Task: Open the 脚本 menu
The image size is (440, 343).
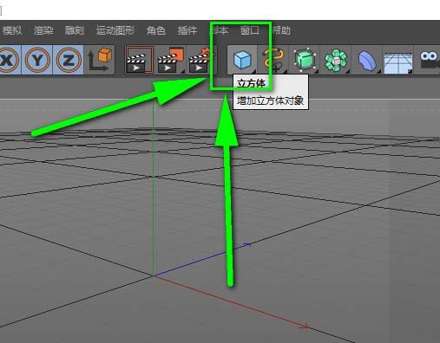Action: pos(219,30)
